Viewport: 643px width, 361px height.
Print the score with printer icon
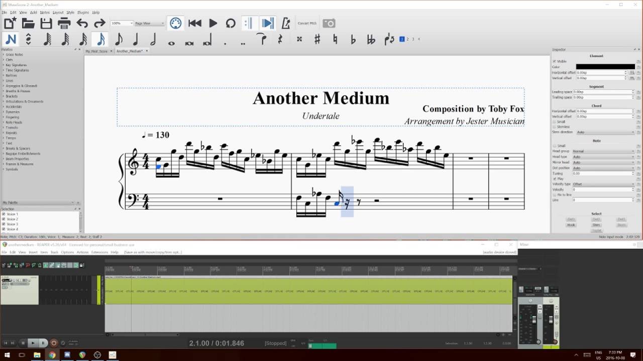(x=64, y=23)
